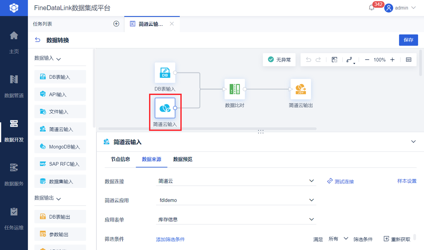
Task: Expand the 简道云应用 fdldemo dropdown
Action: [236, 200]
